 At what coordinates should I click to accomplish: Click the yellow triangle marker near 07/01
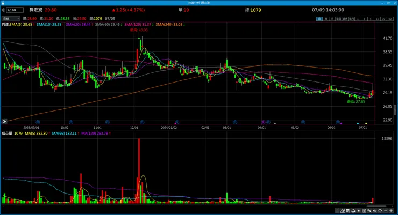366,123
